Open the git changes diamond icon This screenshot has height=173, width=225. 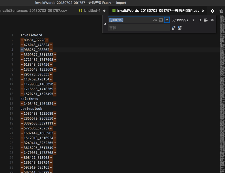(212, 11)
